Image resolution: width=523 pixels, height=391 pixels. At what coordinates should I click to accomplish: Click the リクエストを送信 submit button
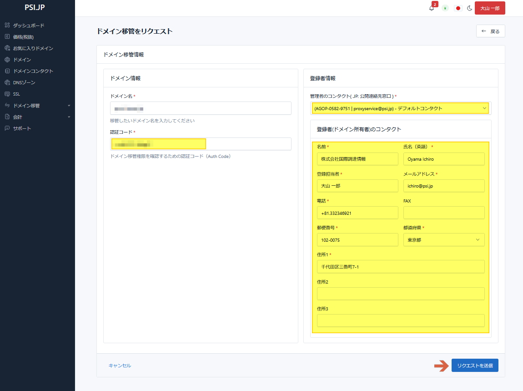[x=474, y=366]
